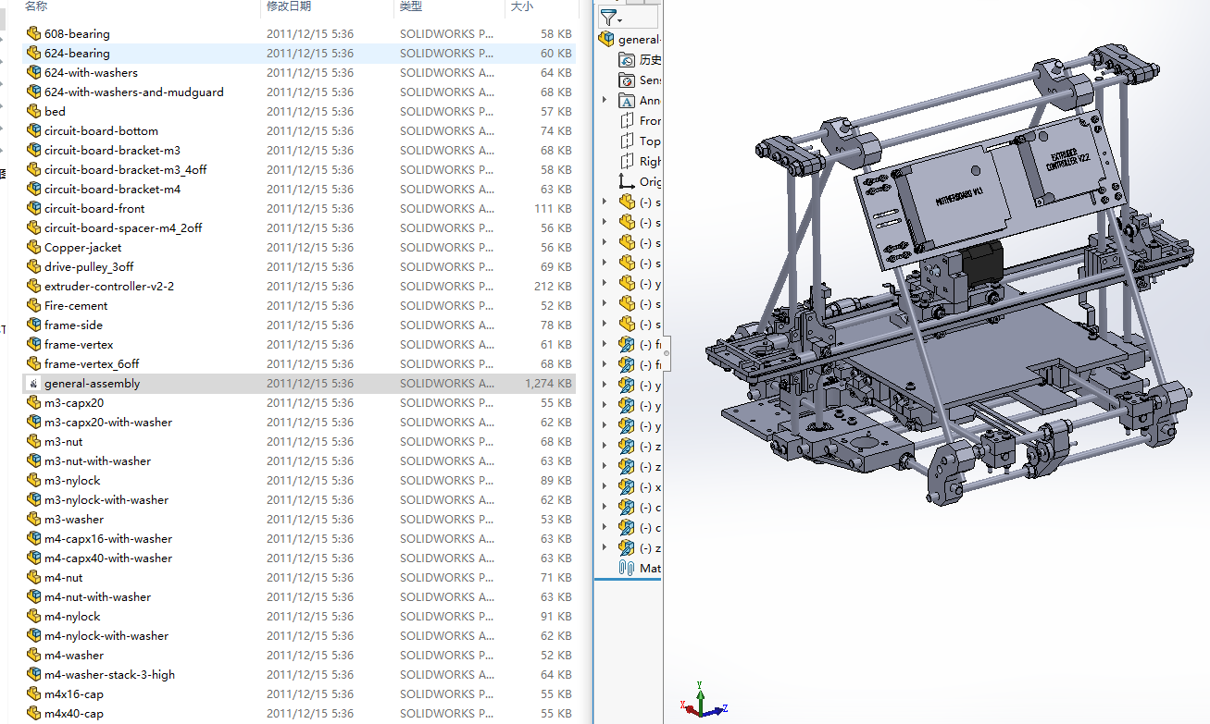This screenshot has height=724, width=1210.
Task: Click the Origin icon in feature tree
Action: pos(628,181)
